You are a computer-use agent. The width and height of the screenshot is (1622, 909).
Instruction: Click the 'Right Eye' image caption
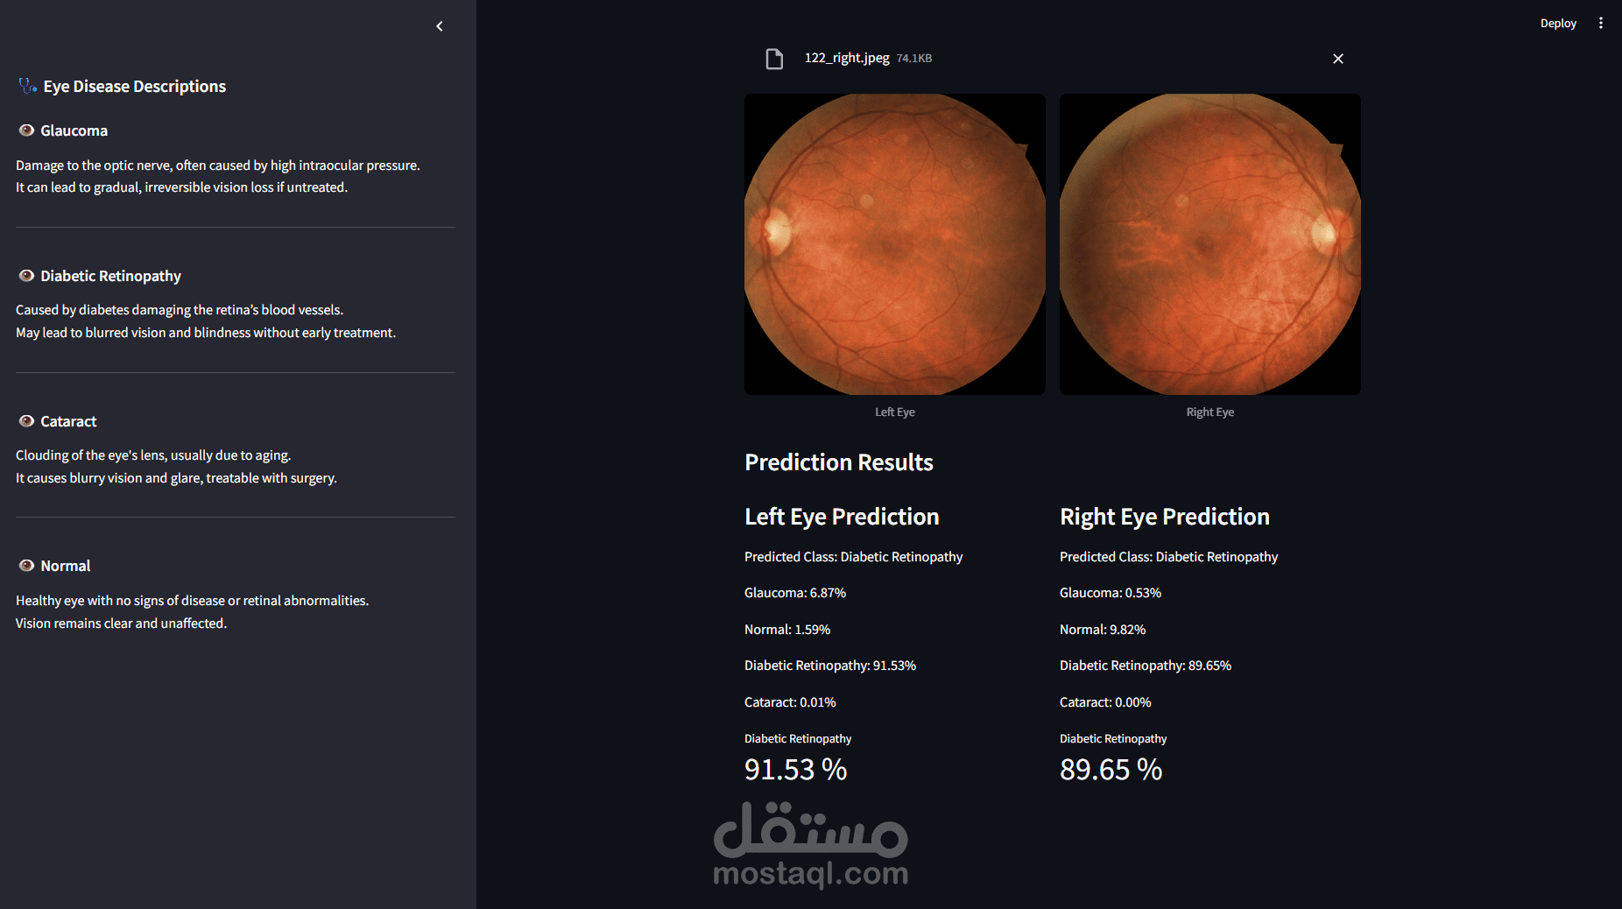pyautogui.click(x=1210, y=412)
